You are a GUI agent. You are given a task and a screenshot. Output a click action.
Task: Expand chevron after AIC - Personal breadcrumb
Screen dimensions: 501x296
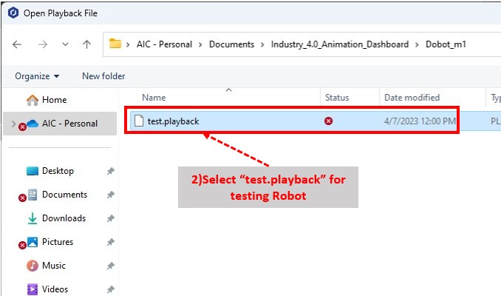(x=200, y=44)
